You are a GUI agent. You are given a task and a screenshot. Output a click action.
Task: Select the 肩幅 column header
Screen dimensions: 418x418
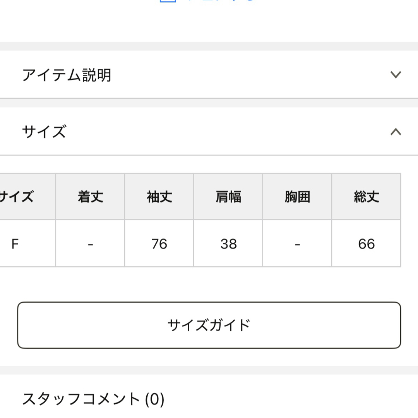(x=228, y=197)
